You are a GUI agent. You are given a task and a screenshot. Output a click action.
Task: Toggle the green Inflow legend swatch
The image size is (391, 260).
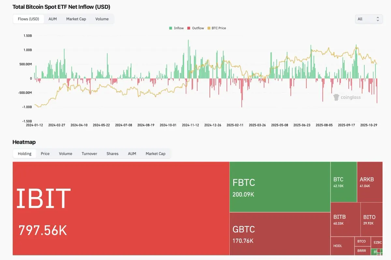[x=171, y=28]
